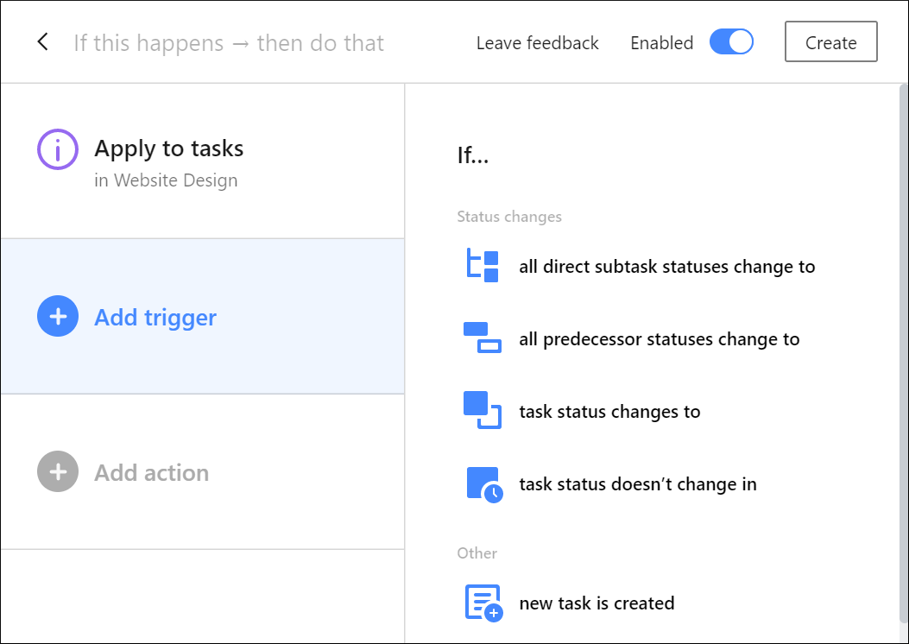Viewport: 909px width, 644px height.
Task: Select "task status doesn't change in" option
Action: 638,484
